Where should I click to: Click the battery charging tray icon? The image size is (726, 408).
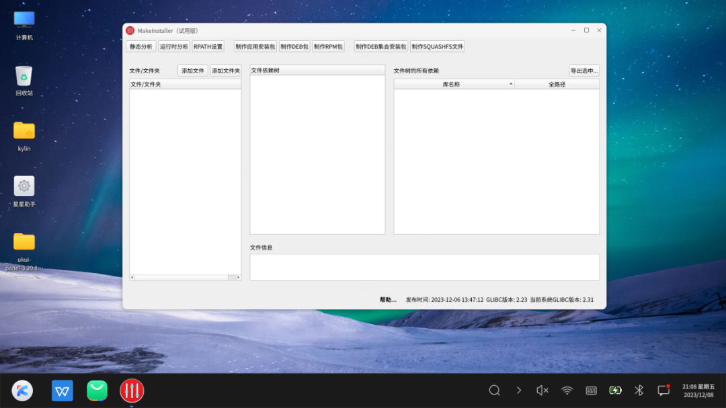(x=615, y=390)
